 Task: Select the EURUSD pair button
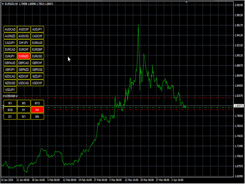(37, 56)
